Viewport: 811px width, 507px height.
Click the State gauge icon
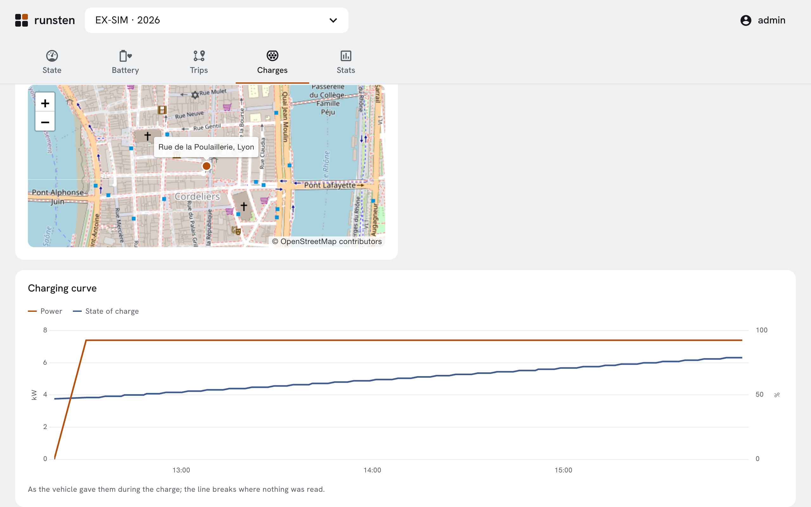pos(52,56)
